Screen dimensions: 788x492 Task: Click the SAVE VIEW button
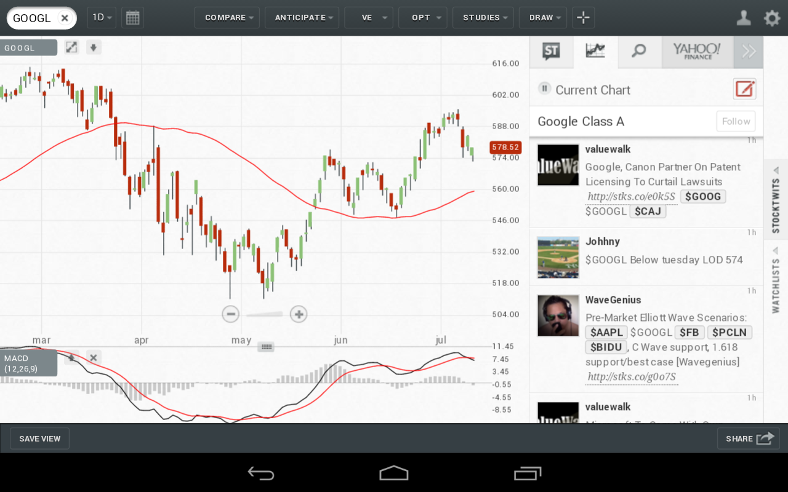[x=40, y=438]
